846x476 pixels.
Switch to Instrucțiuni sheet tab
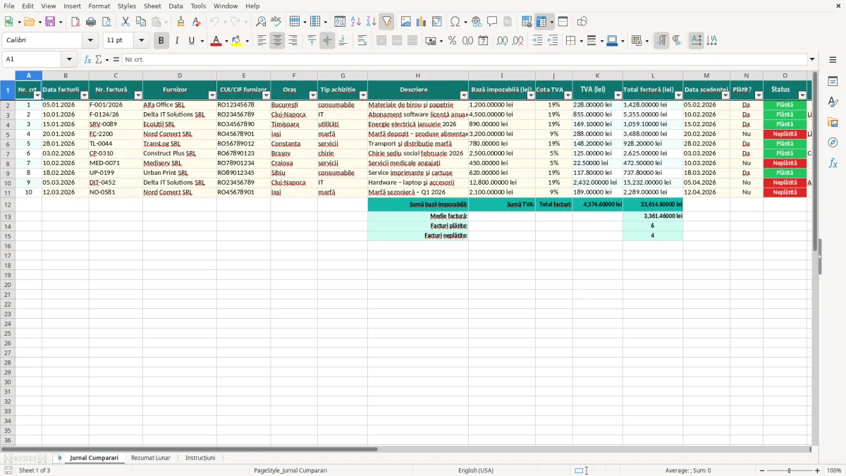click(200, 458)
